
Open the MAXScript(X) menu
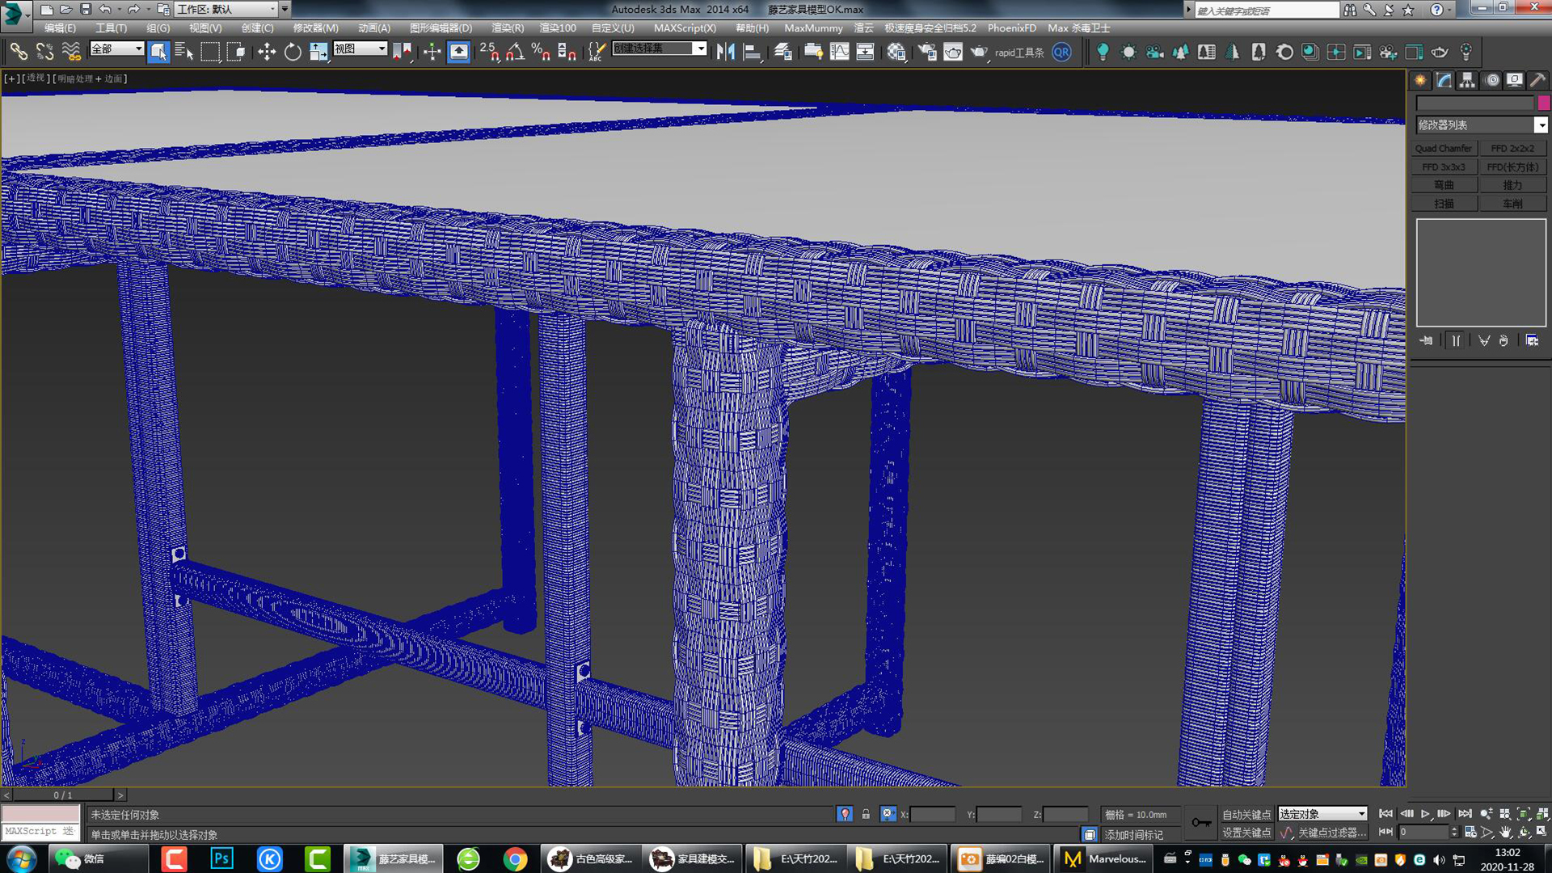684,28
